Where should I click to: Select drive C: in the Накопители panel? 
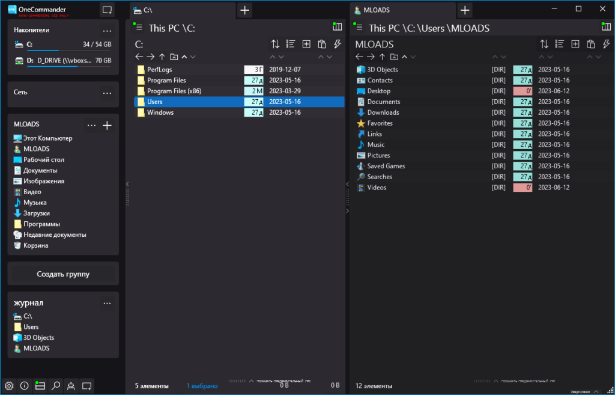62,44
